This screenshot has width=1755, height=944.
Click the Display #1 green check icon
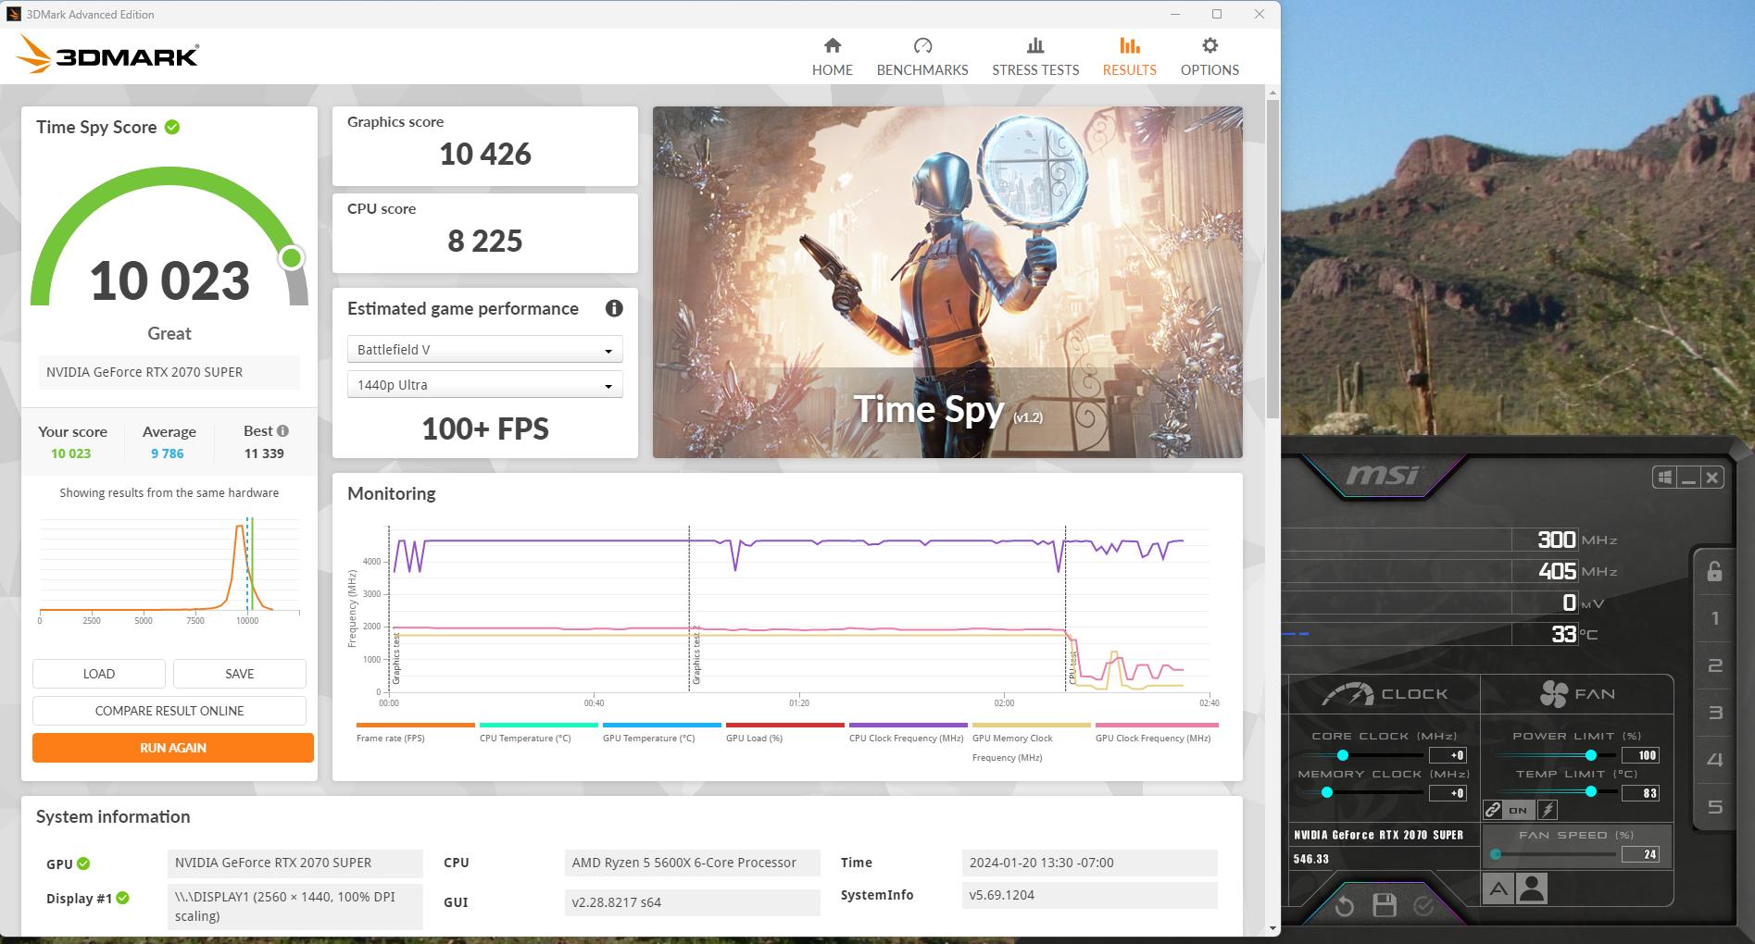(x=123, y=898)
